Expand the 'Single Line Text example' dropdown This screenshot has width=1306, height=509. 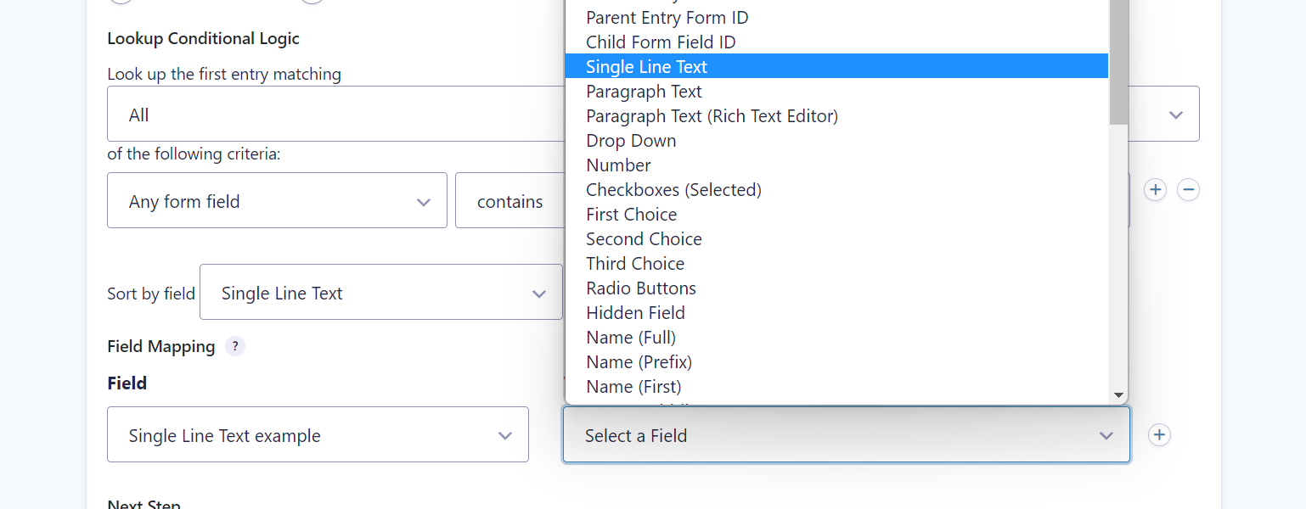[x=318, y=435]
